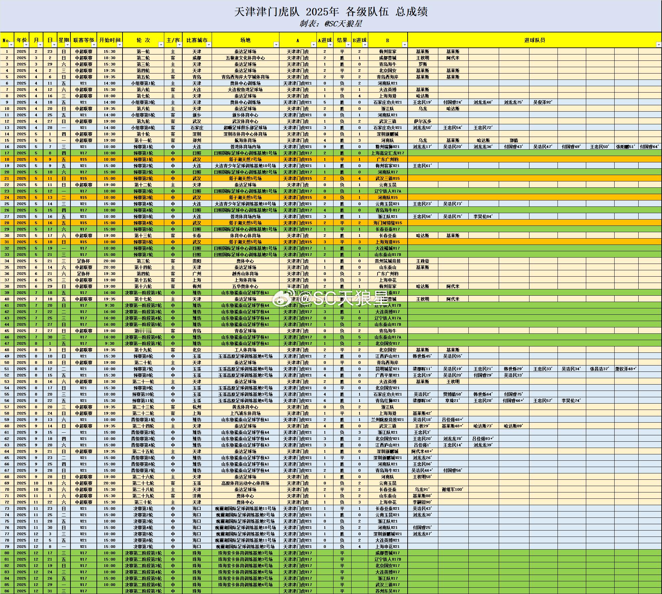Screen dimensions: 662x594
Task: Open the 进球队员 column filter arrow
Action: click(658, 45)
